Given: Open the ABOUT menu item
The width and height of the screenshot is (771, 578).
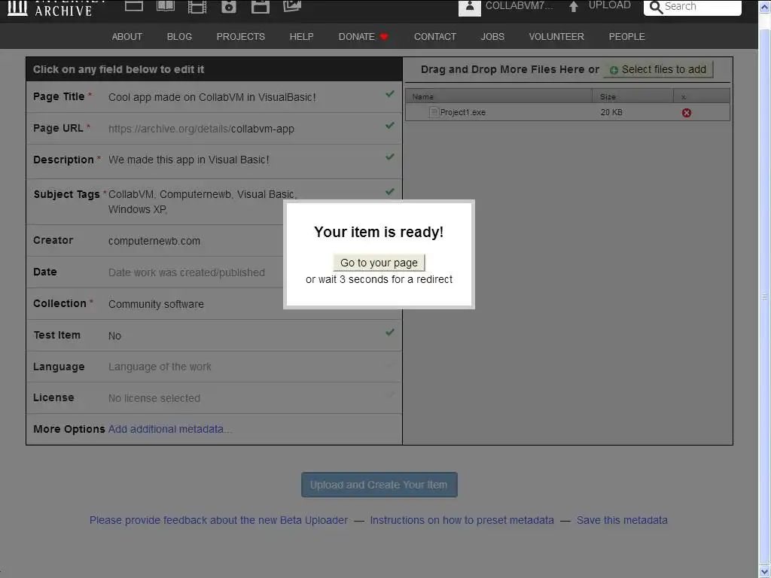Looking at the screenshot, I should click(126, 37).
